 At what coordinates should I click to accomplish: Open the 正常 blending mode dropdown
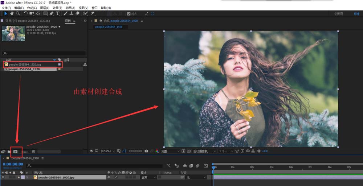148,177
